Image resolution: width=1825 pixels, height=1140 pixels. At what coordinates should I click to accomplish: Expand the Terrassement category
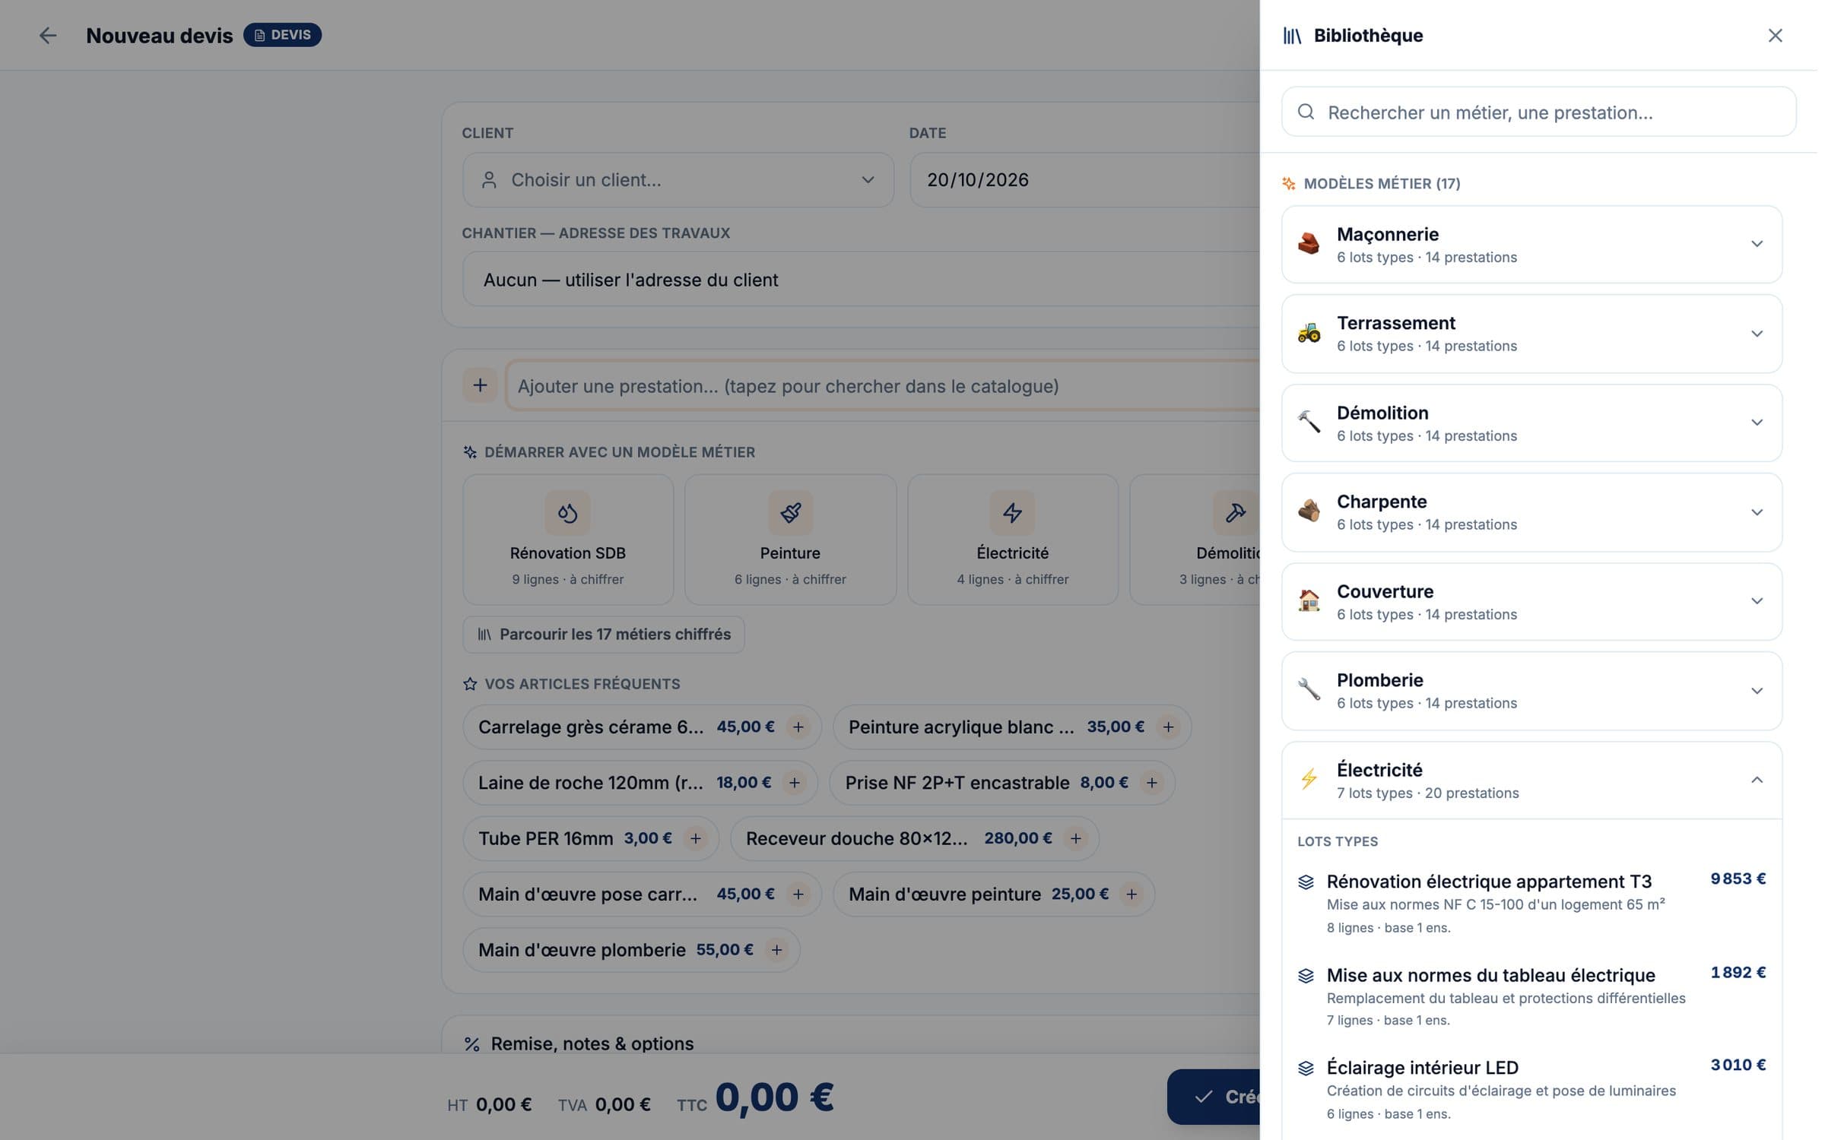[1531, 334]
